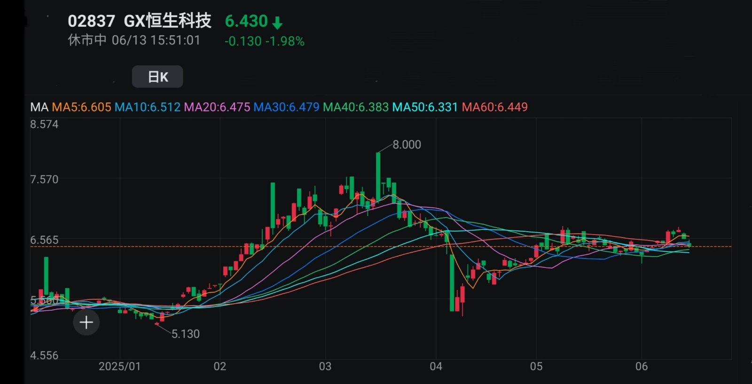Click the tall green candle peaking at 8.000
Viewport: 752px width, 384px height.
tap(378, 177)
